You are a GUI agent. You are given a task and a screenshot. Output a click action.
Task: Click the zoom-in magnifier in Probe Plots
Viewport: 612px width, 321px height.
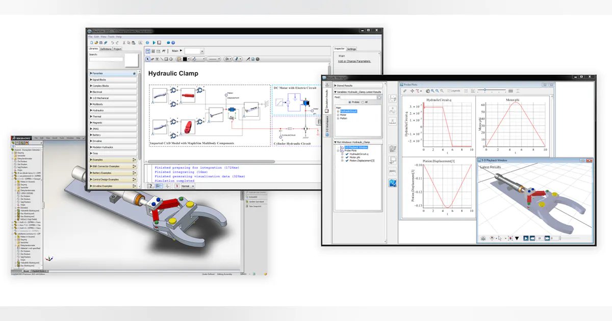[432, 91]
